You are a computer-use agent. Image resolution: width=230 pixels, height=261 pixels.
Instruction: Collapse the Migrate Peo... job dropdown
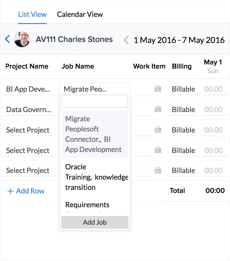click(95, 89)
